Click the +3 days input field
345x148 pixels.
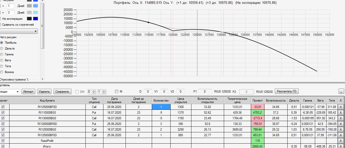point(10,13)
